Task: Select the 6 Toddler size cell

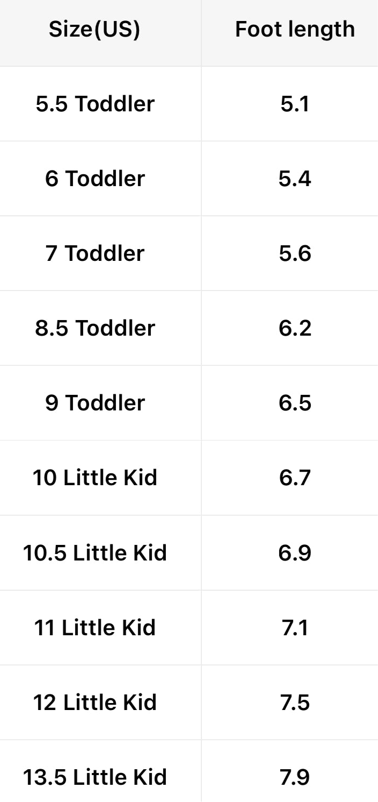Action: tap(95, 179)
